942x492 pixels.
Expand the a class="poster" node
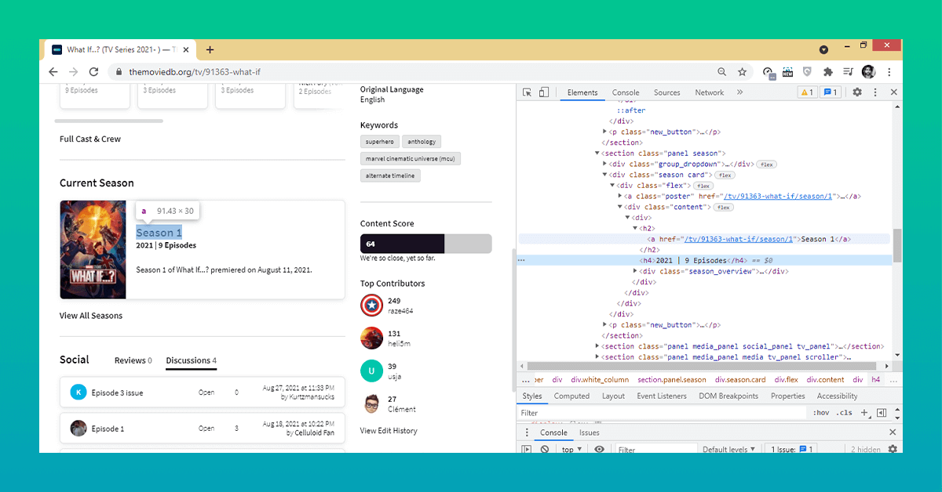(620, 196)
